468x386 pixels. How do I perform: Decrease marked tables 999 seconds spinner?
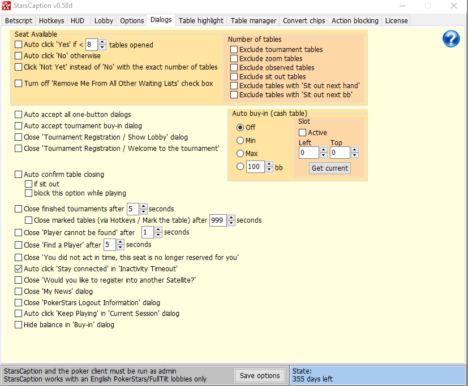231,223
